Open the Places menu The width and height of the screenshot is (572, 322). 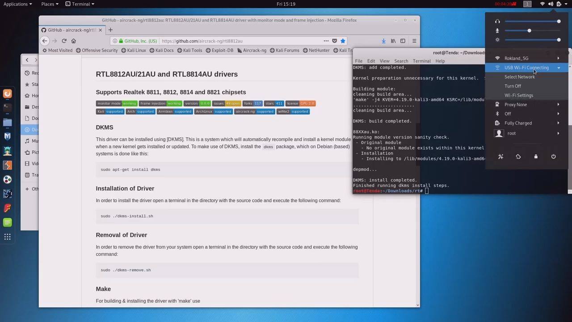(x=50, y=4)
